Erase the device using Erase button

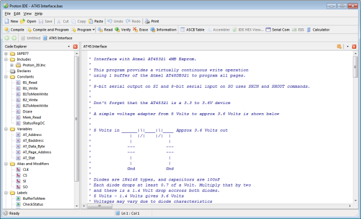tap(140, 29)
